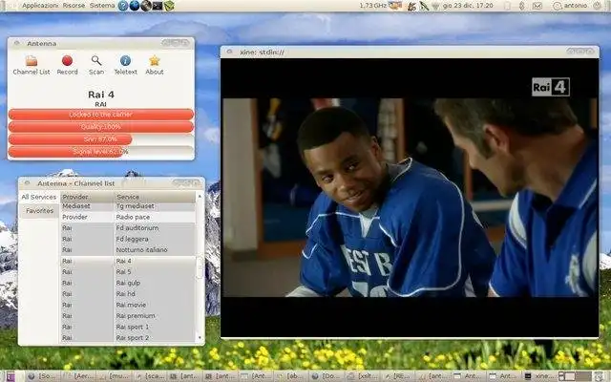611x382 pixels.
Task: Open the clock showing gio 23 dic, 17:20
Action: click(468, 6)
